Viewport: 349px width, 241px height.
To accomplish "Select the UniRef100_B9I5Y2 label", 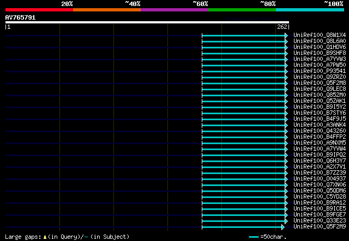I will tap(320, 107).
